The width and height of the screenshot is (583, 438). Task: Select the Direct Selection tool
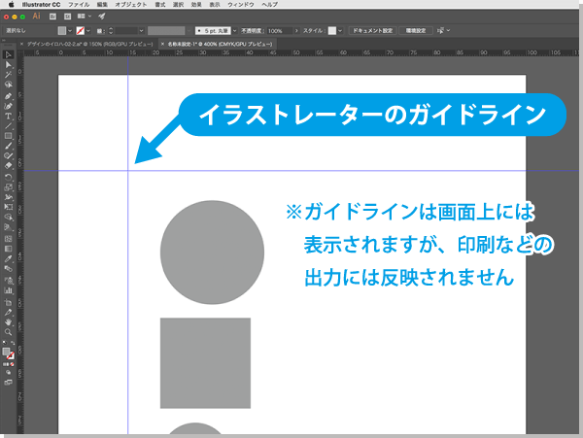tap(8, 65)
